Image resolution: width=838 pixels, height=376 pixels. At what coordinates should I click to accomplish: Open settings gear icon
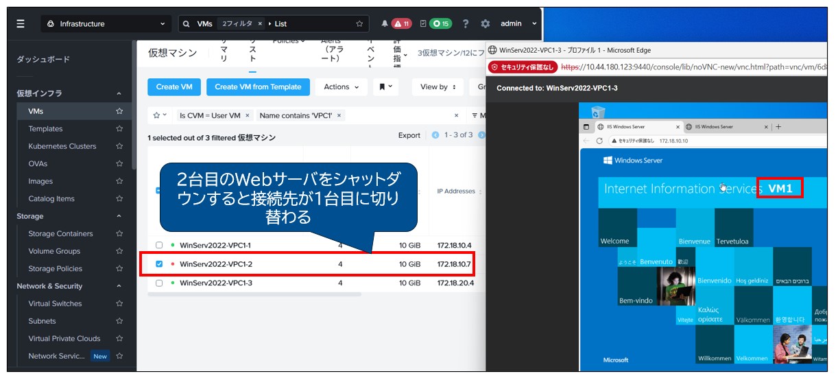pyautogui.click(x=486, y=24)
